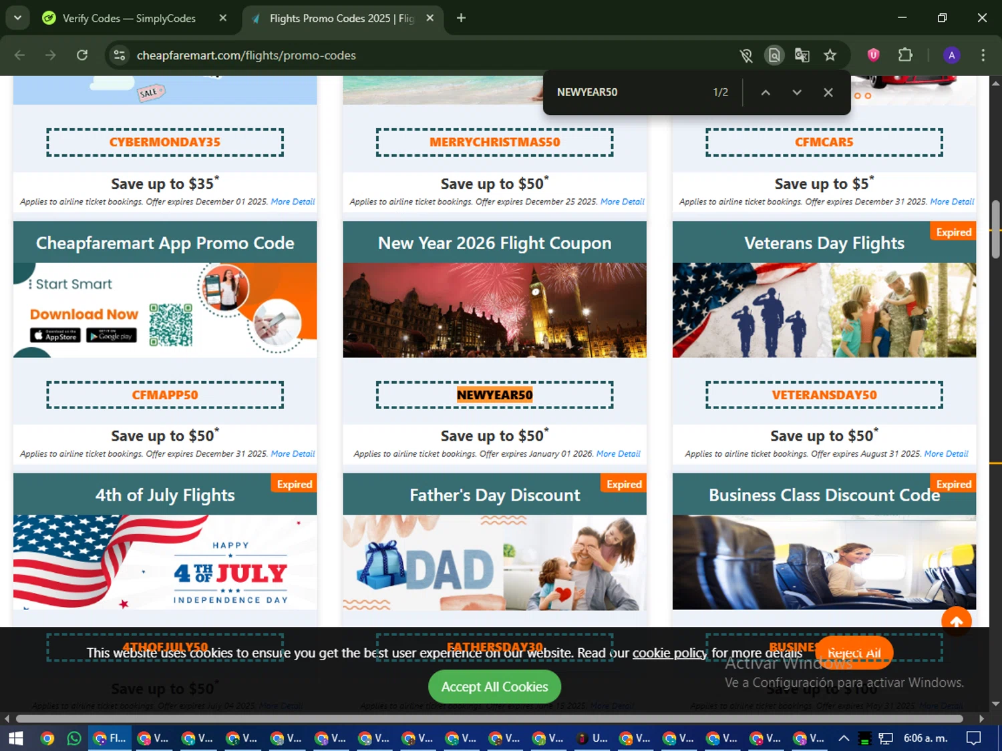This screenshot has width=1002, height=751.
Task: Click the taskbar clock 6:06 a. m.
Action: (x=926, y=738)
